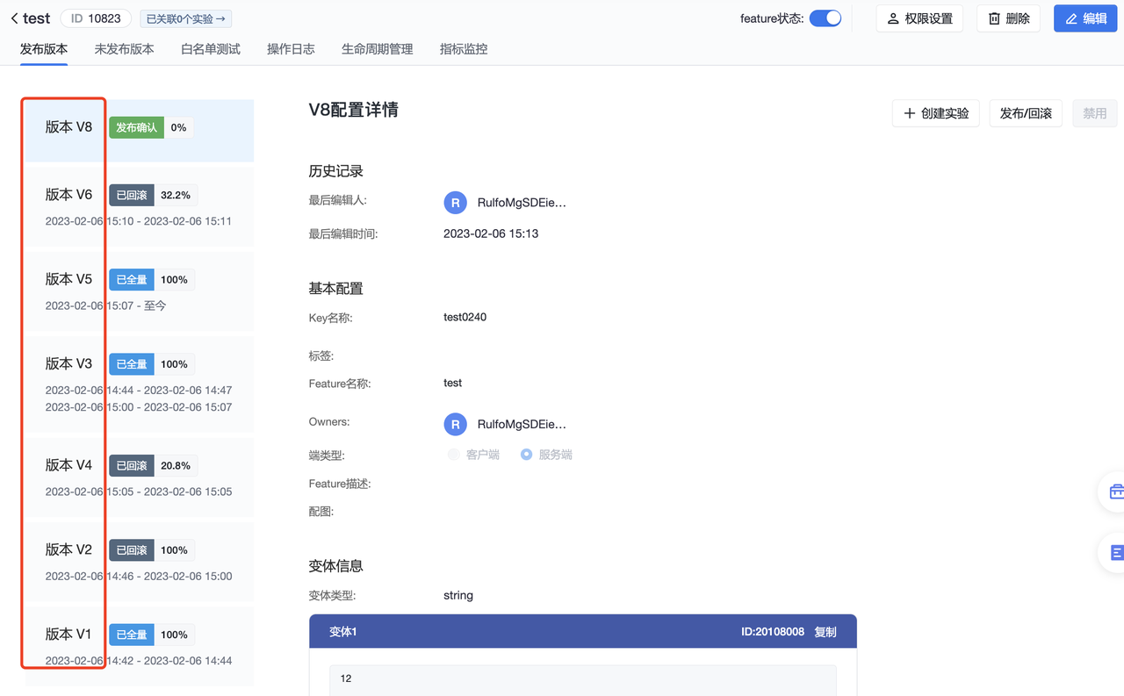
Task: Click the 历史记录 section heading
Action: [x=335, y=171]
